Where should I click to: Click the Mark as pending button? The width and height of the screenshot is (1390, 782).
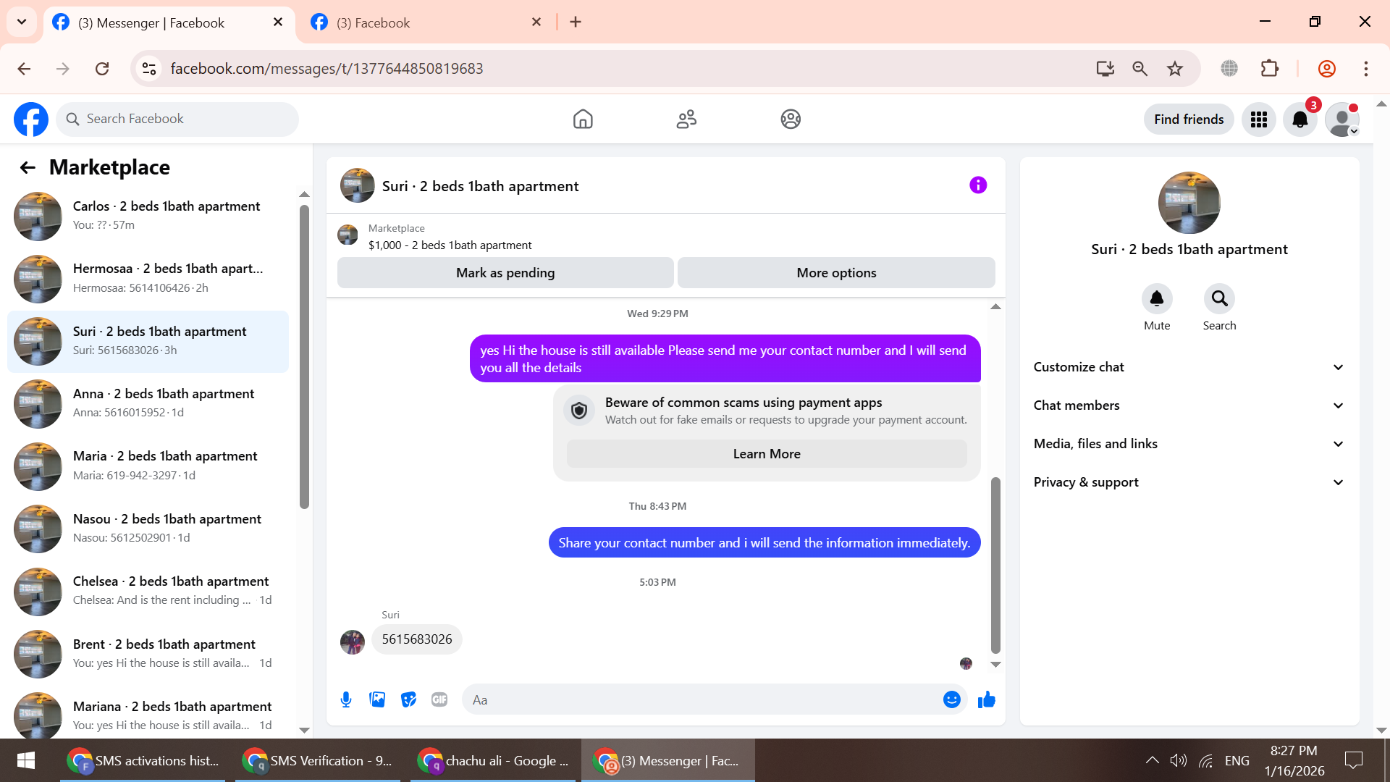505,273
